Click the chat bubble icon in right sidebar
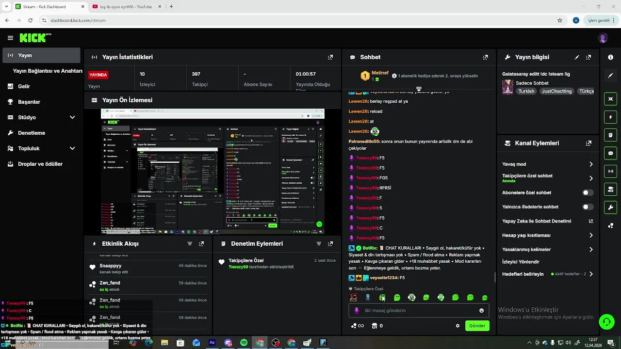Viewport: 621px width, 349px height. point(610,153)
